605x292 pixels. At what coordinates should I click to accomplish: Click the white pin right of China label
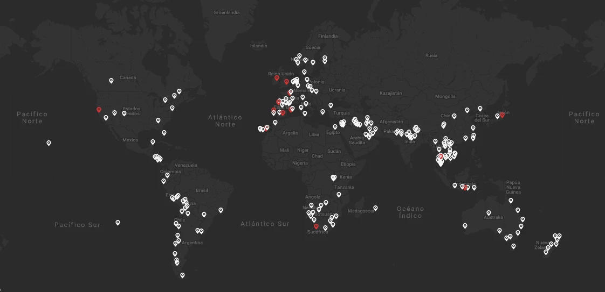pos(454,116)
